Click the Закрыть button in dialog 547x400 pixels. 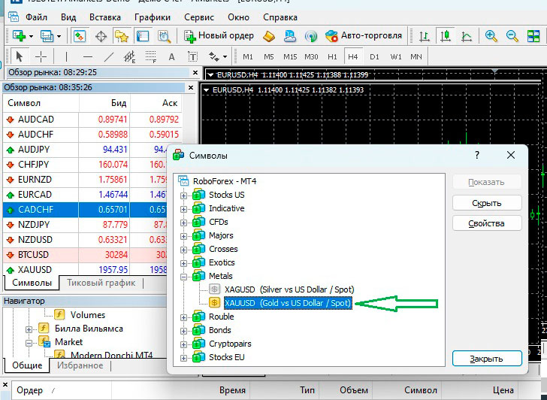(486, 359)
